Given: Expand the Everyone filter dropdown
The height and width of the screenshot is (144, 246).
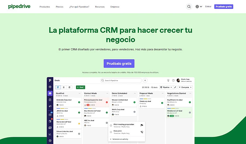Looking at the screenshot, I should pyautogui.click(x=185, y=87).
